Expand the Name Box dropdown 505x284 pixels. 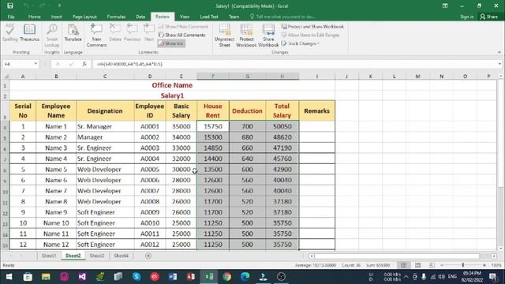(x=36, y=64)
